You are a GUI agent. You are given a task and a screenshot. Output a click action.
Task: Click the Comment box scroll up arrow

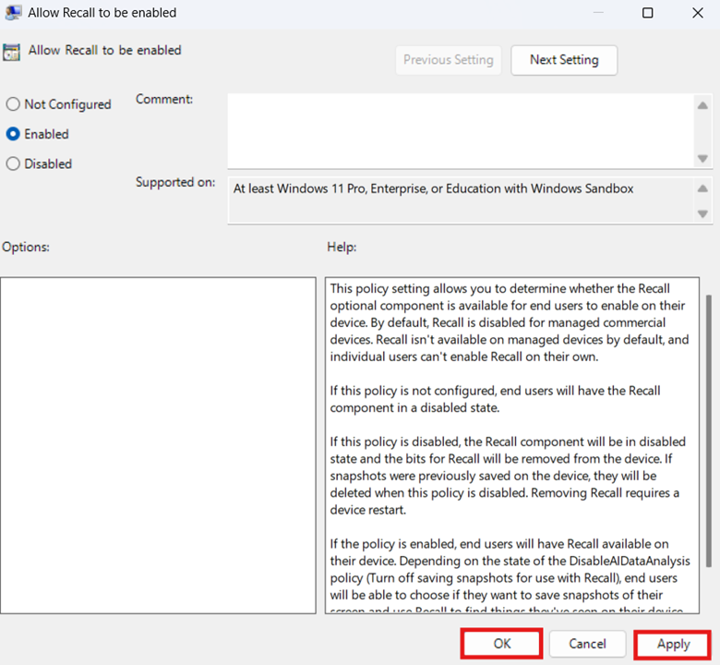click(702, 105)
